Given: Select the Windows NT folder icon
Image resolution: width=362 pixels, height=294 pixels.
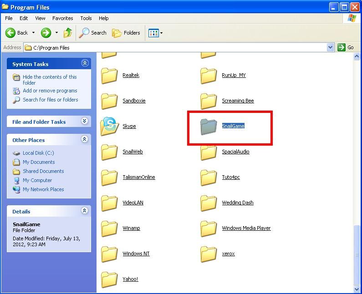Looking at the screenshot, I should click(x=109, y=254).
